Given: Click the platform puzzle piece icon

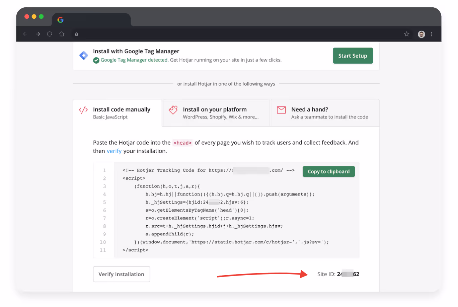Looking at the screenshot, I should tap(173, 110).
